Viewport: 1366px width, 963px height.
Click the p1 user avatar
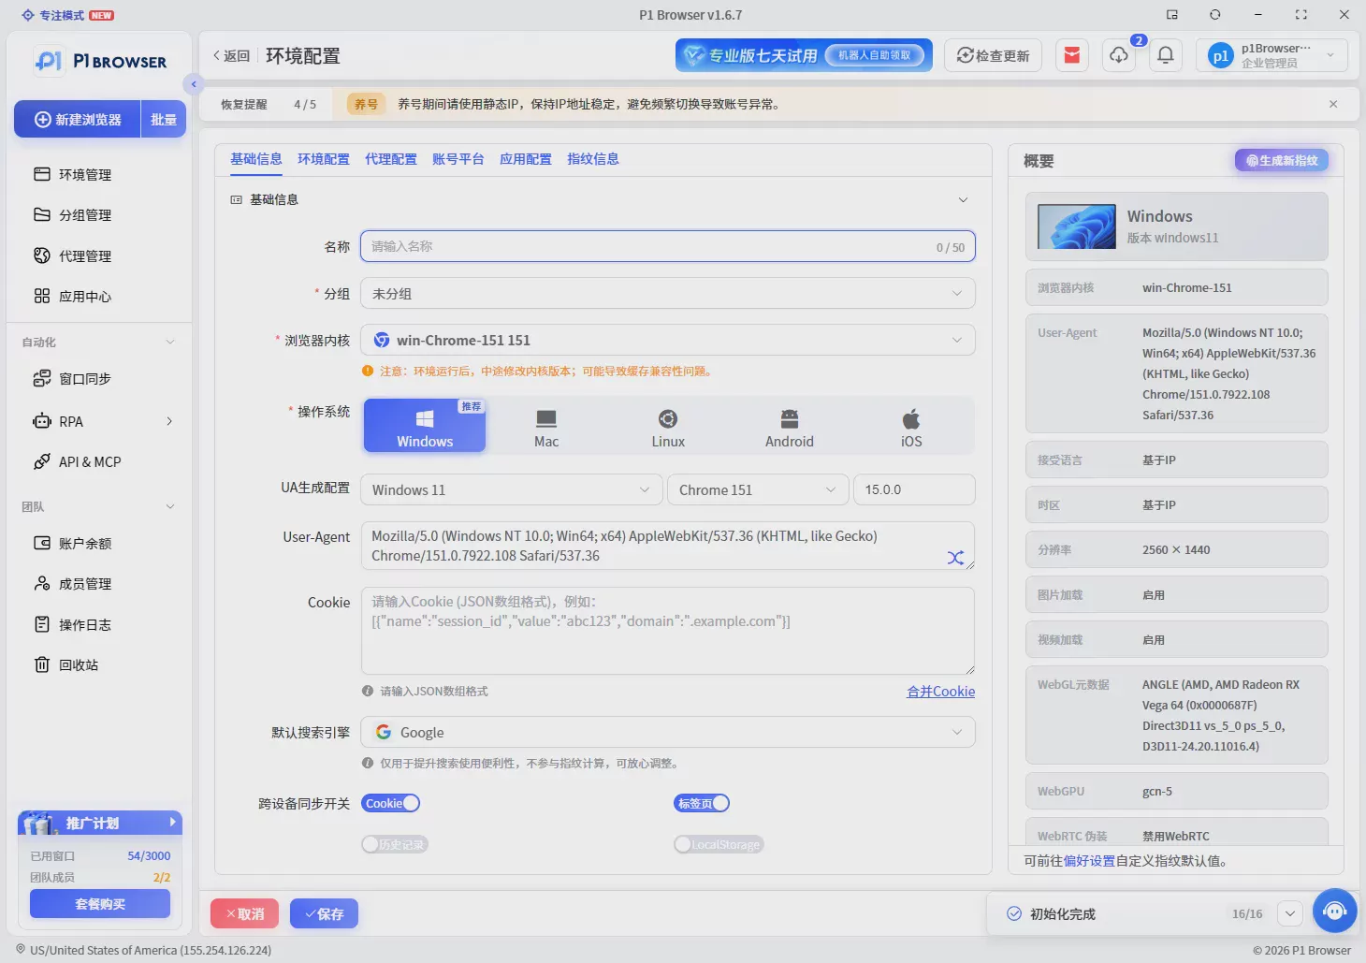coord(1220,55)
